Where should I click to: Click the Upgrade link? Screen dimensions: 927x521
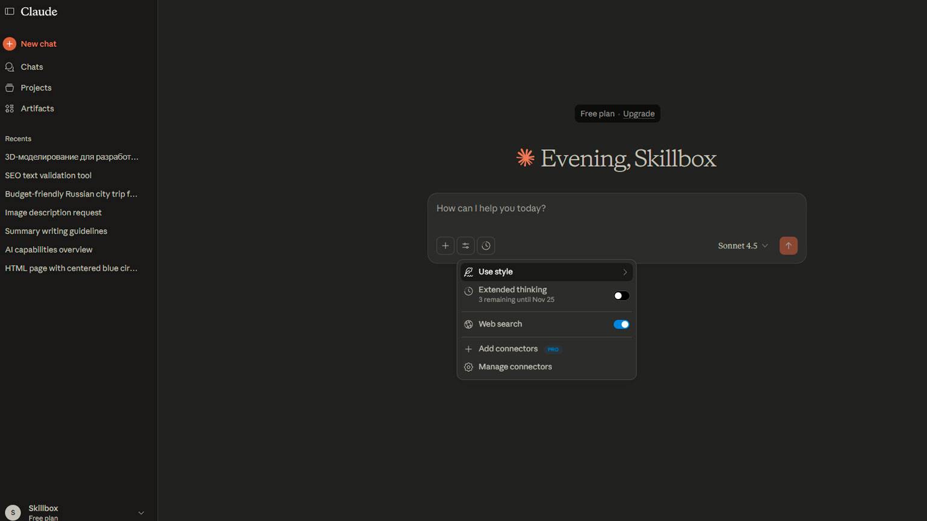pos(638,114)
